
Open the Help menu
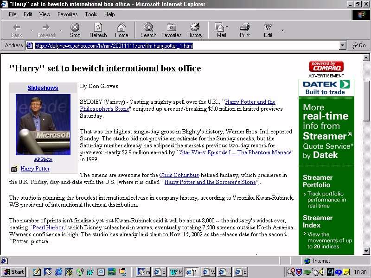click(x=109, y=14)
